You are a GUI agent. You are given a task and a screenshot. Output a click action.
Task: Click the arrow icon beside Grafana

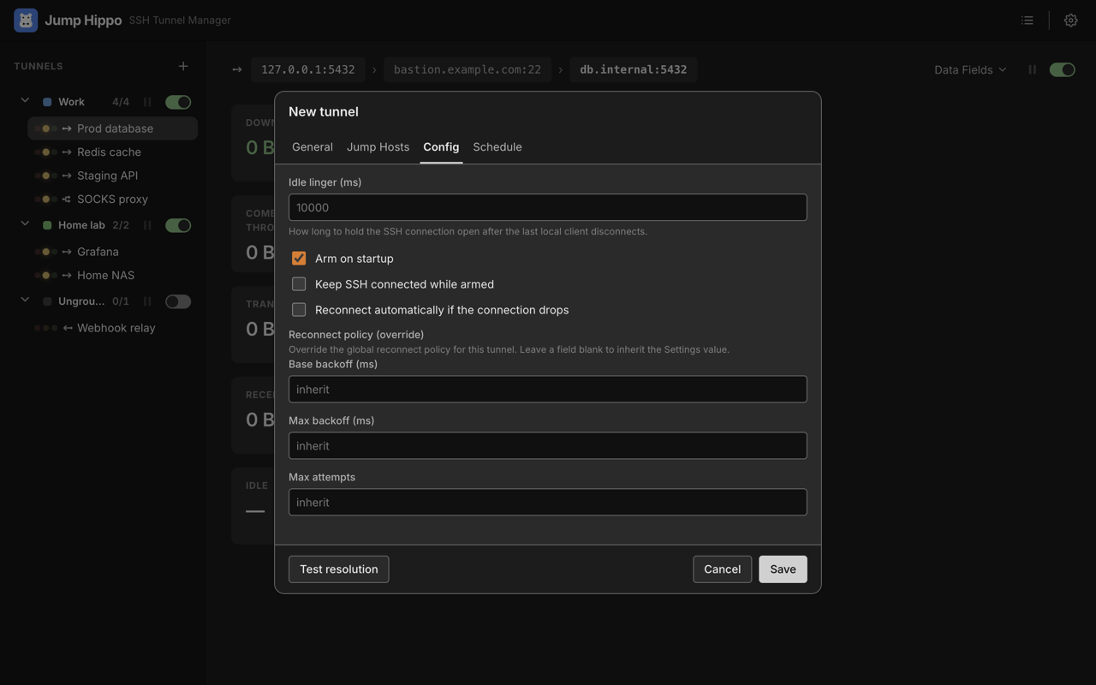(x=67, y=252)
